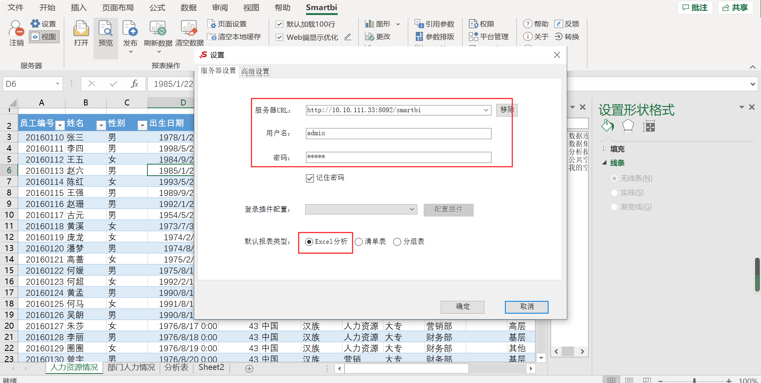Select Excel分析 report type radio
The width and height of the screenshot is (761, 383).
(309, 242)
